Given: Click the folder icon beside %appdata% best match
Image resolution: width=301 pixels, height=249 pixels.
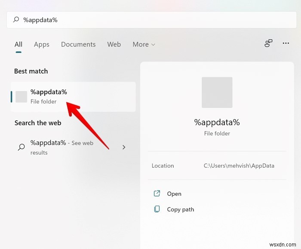Looking at the screenshot, I should [x=21, y=97].
